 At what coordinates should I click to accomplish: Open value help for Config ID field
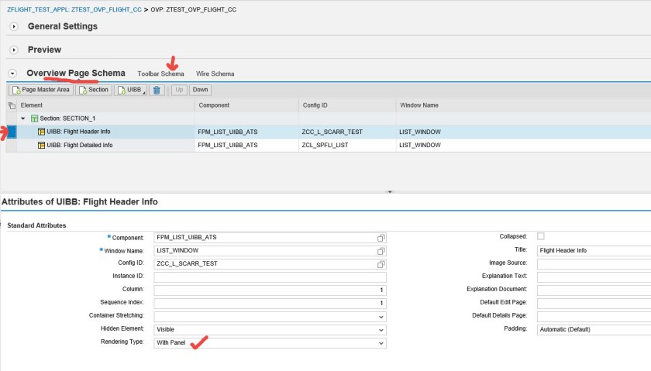pyautogui.click(x=381, y=263)
